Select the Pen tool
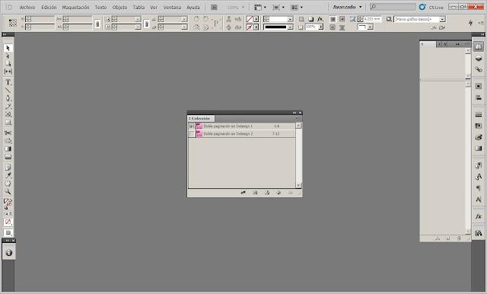The width and height of the screenshot is (487, 294). 8,98
